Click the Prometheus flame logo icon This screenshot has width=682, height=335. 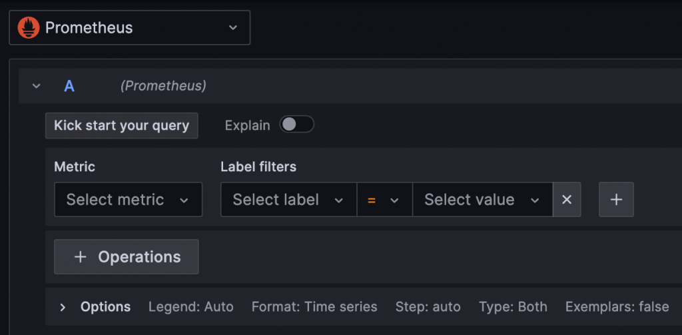[29, 28]
